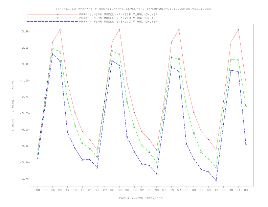The width and height of the screenshot is (268, 207).
Task: Select legend entry PARM=O_MEAN MODEL=NAM/218
Action: [x=118, y=14]
